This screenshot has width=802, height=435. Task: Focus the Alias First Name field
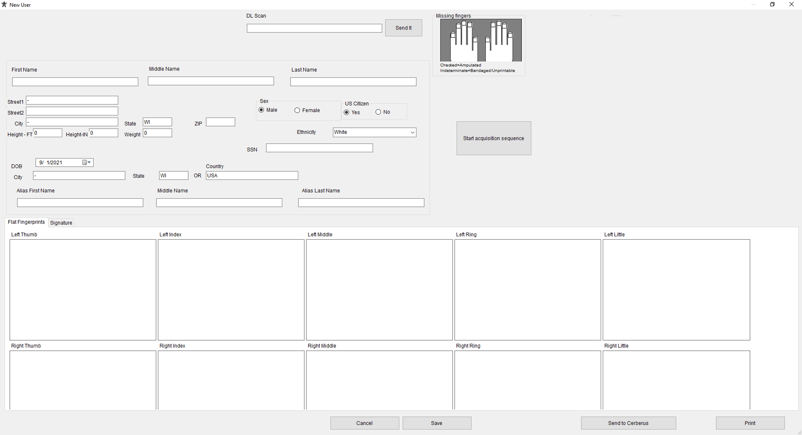(80, 203)
